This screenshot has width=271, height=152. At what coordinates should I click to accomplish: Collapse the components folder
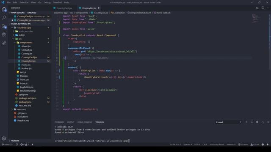[26, 42]
